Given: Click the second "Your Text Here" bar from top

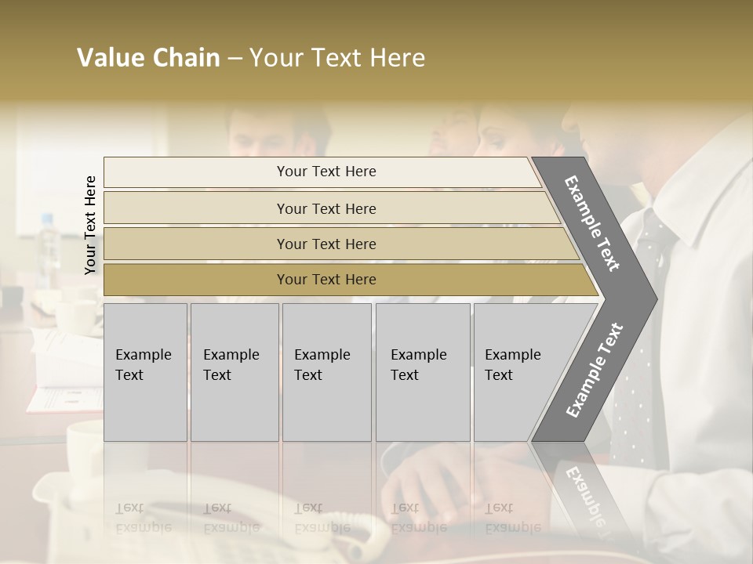Looking at the screenshot, I should (x=326, y=208).
